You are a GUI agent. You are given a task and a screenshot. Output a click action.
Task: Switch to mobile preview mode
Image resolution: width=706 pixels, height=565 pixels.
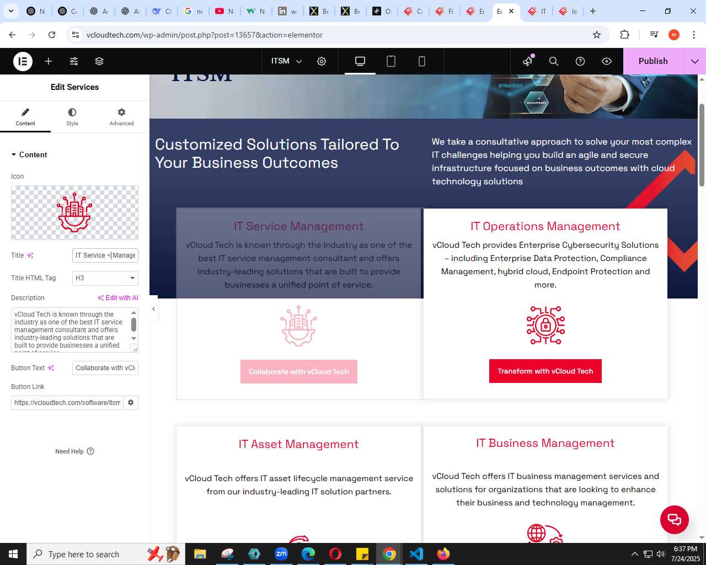(422, 61)
